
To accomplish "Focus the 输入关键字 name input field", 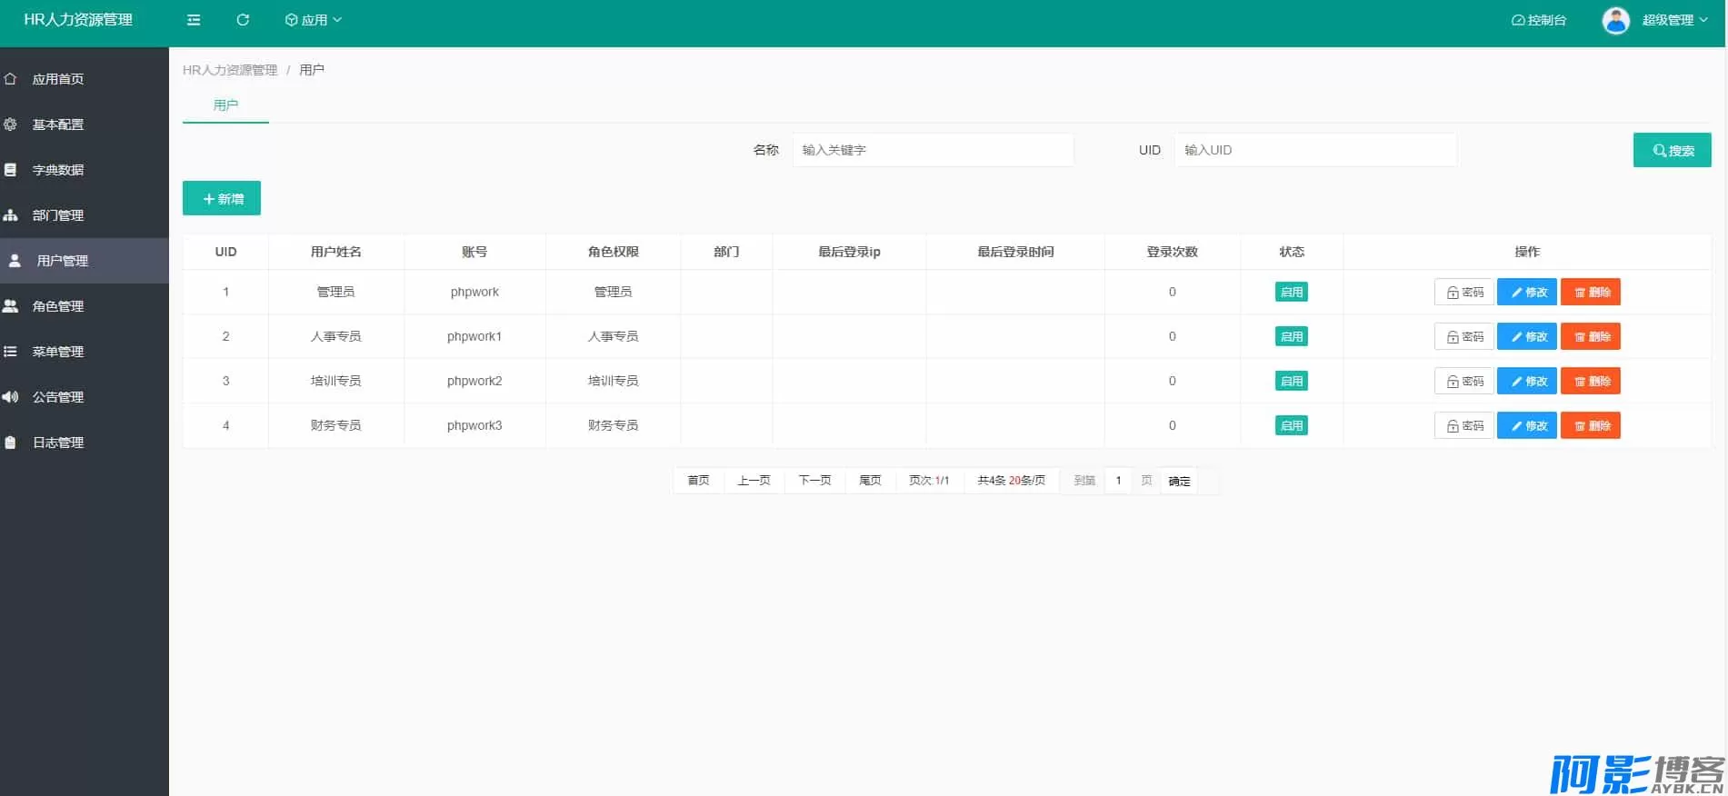I will click(932, 150).
